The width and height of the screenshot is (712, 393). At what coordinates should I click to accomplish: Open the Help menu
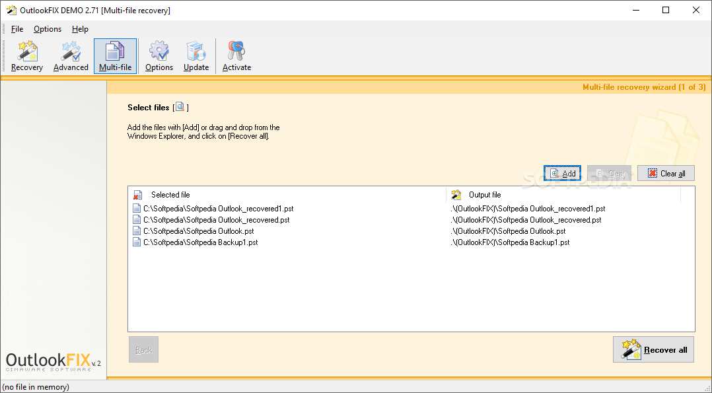[80, 29]
